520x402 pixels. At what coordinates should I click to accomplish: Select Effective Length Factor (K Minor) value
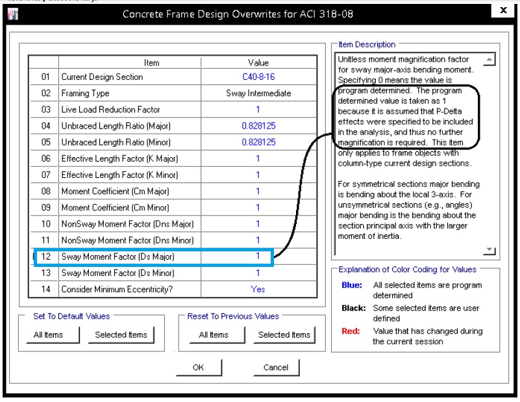coord(258,175)
